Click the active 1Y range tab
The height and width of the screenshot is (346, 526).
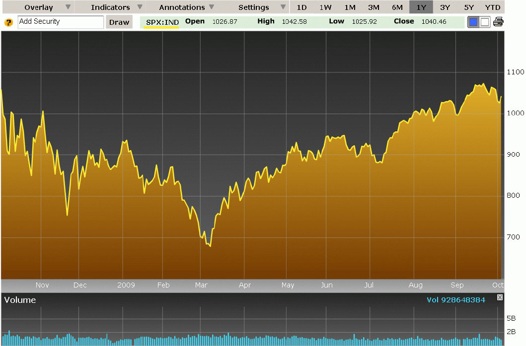(421, 7)
